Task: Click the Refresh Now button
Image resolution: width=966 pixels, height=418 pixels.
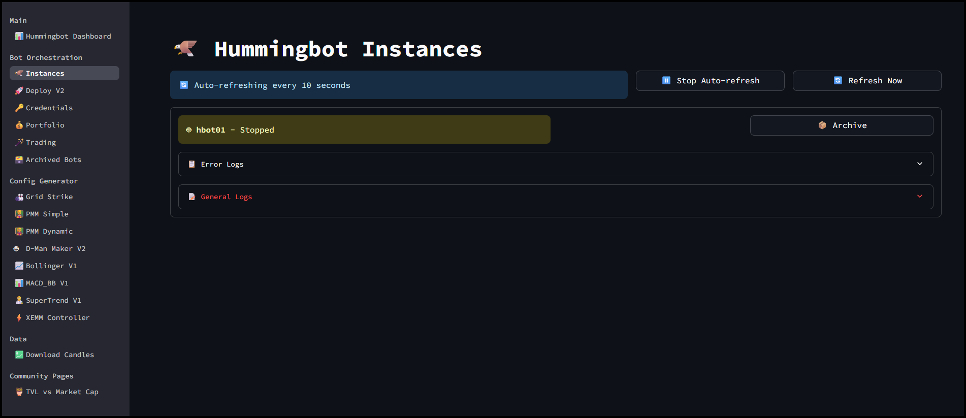Action: click(866, 81)
